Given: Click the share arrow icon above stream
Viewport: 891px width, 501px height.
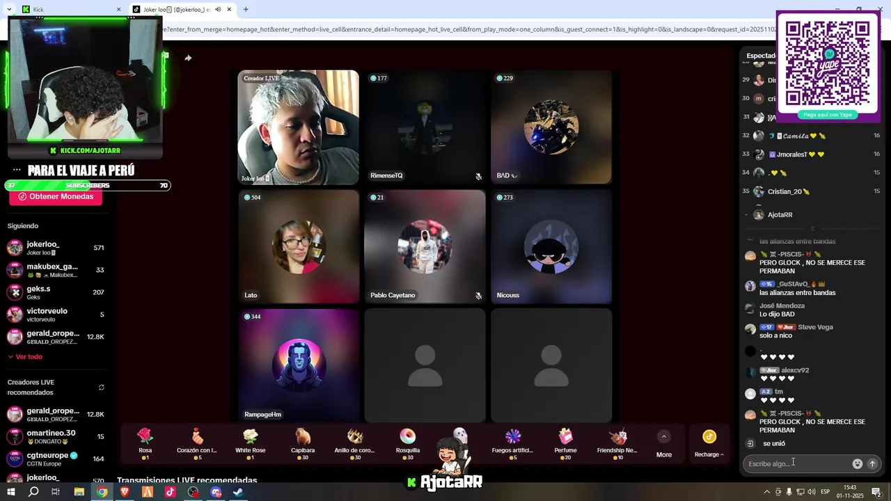Looking at the screenshot, I should [188, 58].
